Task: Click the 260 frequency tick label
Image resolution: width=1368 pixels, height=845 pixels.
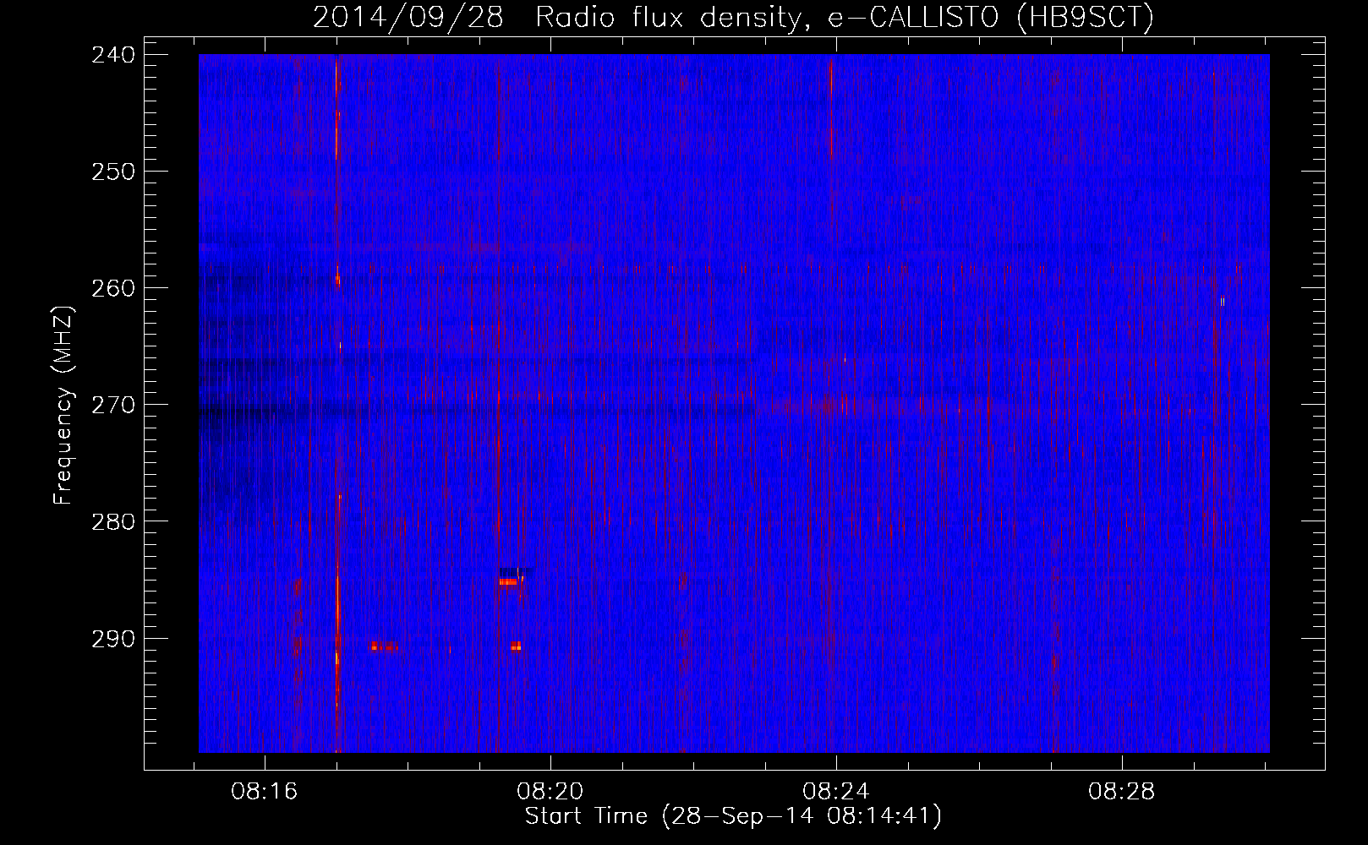Action: tap(112, 288)
